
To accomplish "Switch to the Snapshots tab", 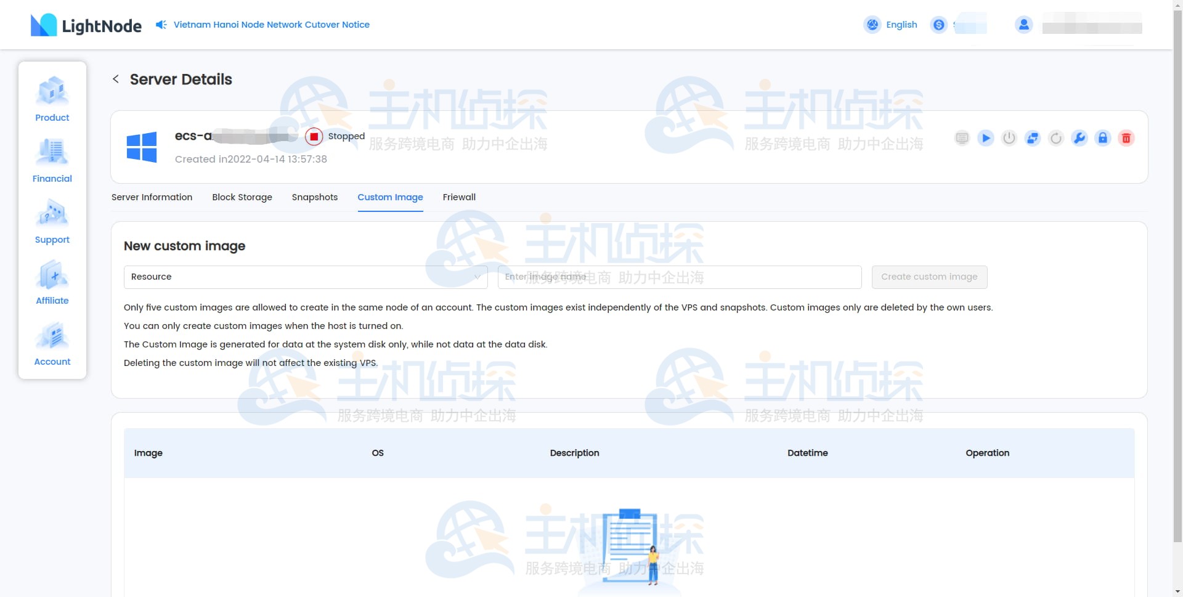I will click(x=314, y=197).
